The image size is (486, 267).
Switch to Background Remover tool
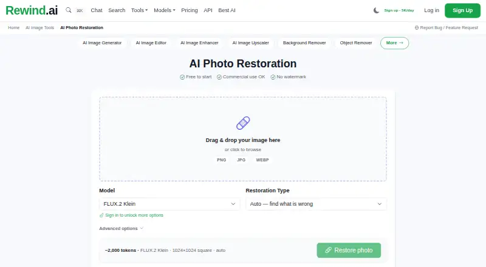pos(304,42)
